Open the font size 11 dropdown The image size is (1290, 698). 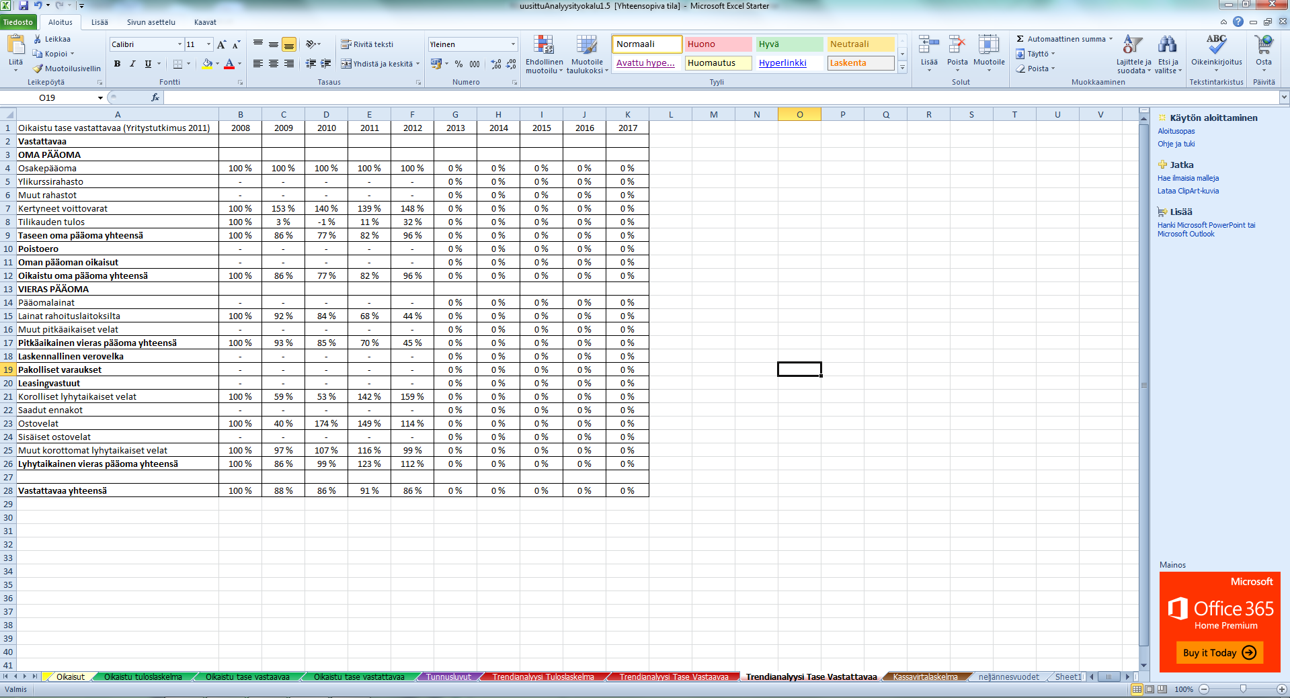tap(209, 44)
